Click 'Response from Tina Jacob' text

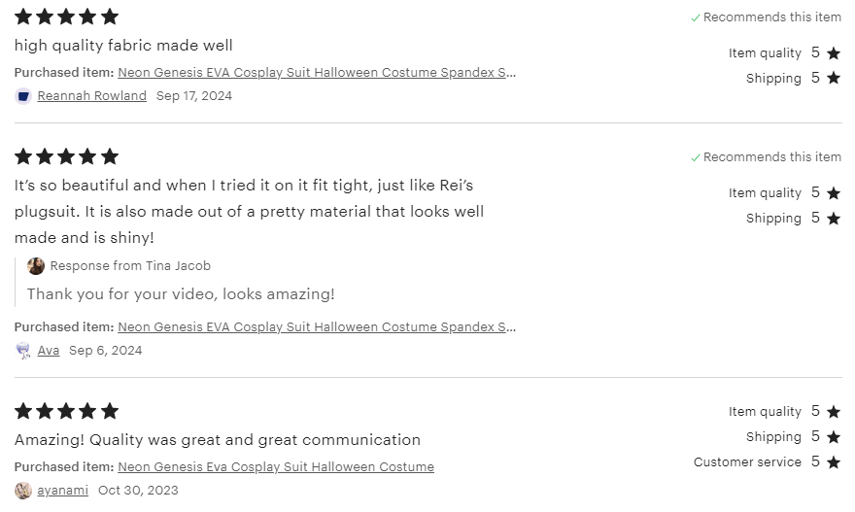[x=130, y=266]
